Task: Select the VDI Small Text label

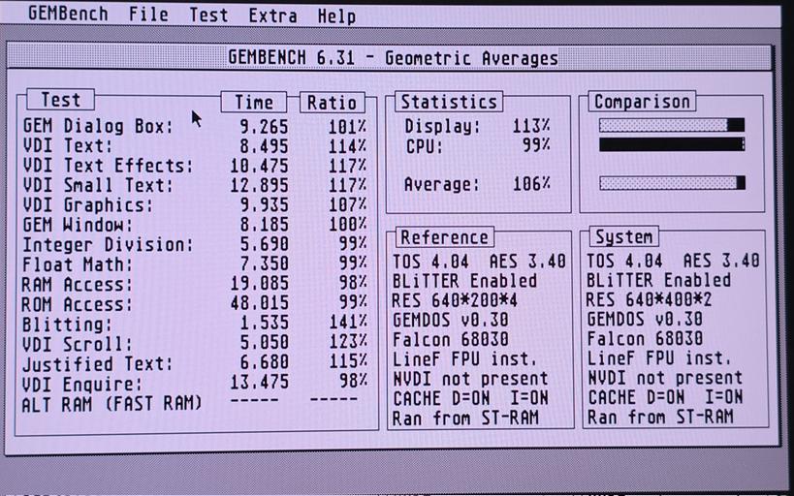Action: (x=98, y=185)
